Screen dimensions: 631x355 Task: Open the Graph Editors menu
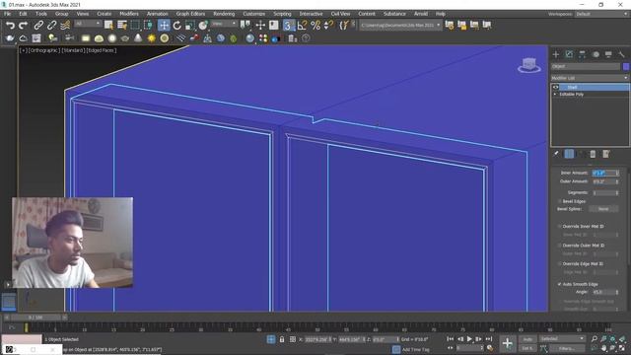[x=190, y=14]
